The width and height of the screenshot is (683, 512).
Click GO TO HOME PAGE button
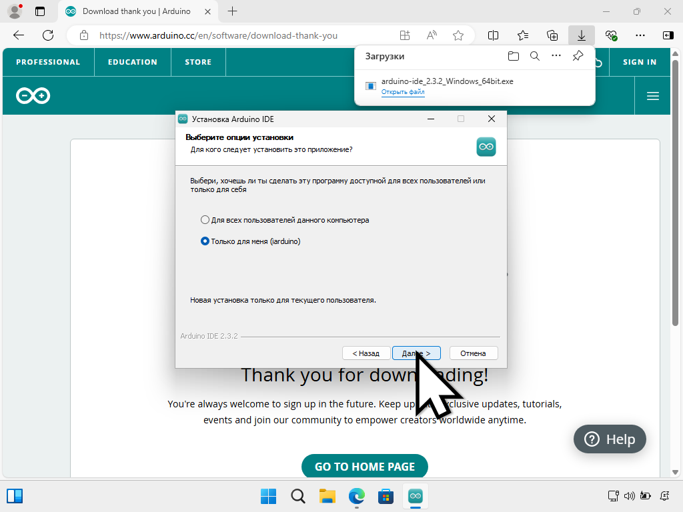(x=365, y=466)
